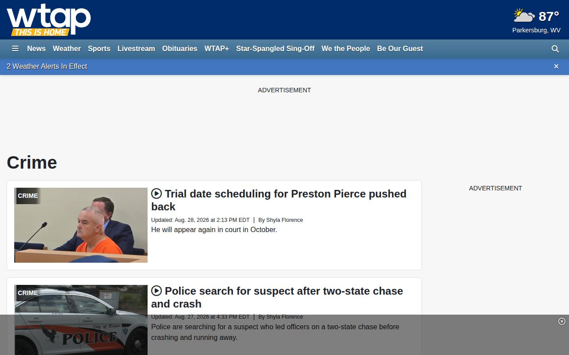Dismiss the weather alerts banner
Screen dimensions: 569x355
coord(556,67)
